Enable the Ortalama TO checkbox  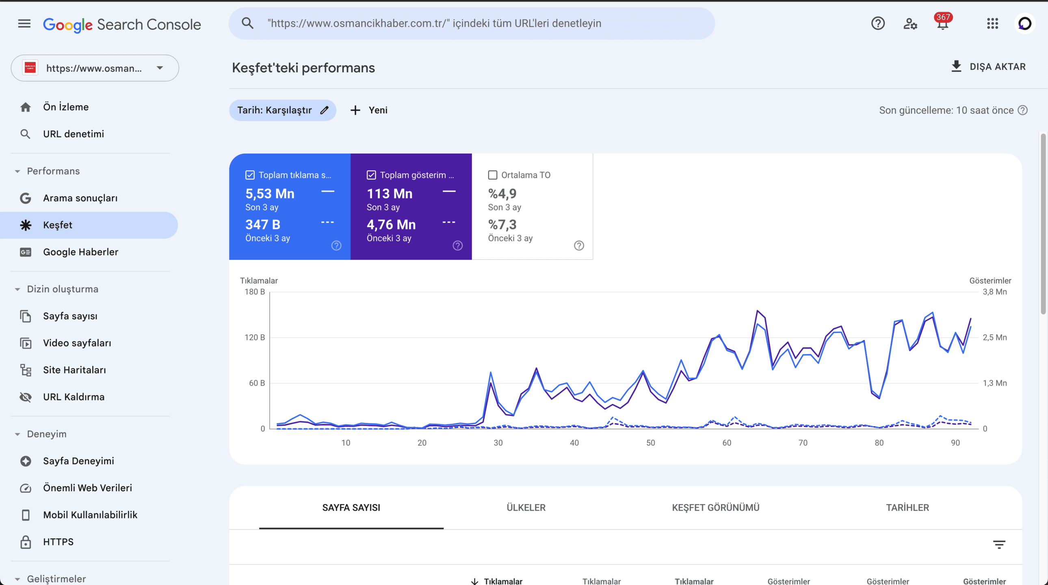point(492,175)
